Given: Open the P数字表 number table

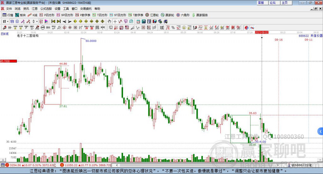Looking at the screenshot, I should pyautogui.click(x=83, y=15).
